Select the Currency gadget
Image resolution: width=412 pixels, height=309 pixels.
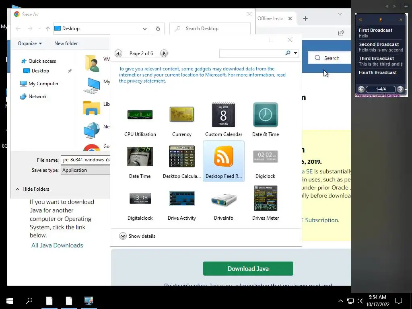pyautogui.click(x=181, y=119)
